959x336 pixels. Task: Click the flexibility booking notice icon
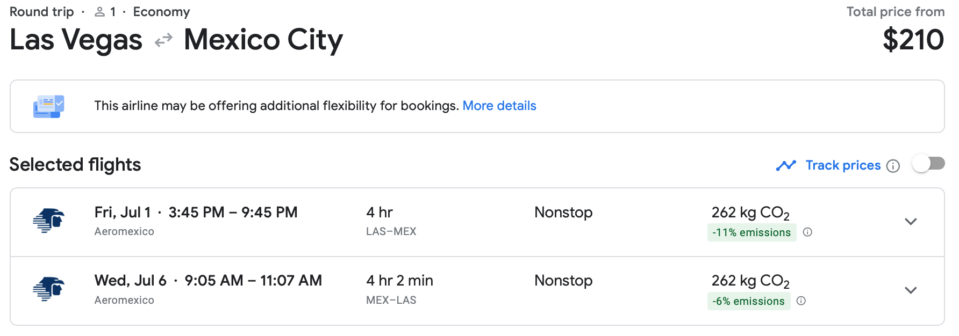pyautogui.click(x=48, y=106)
